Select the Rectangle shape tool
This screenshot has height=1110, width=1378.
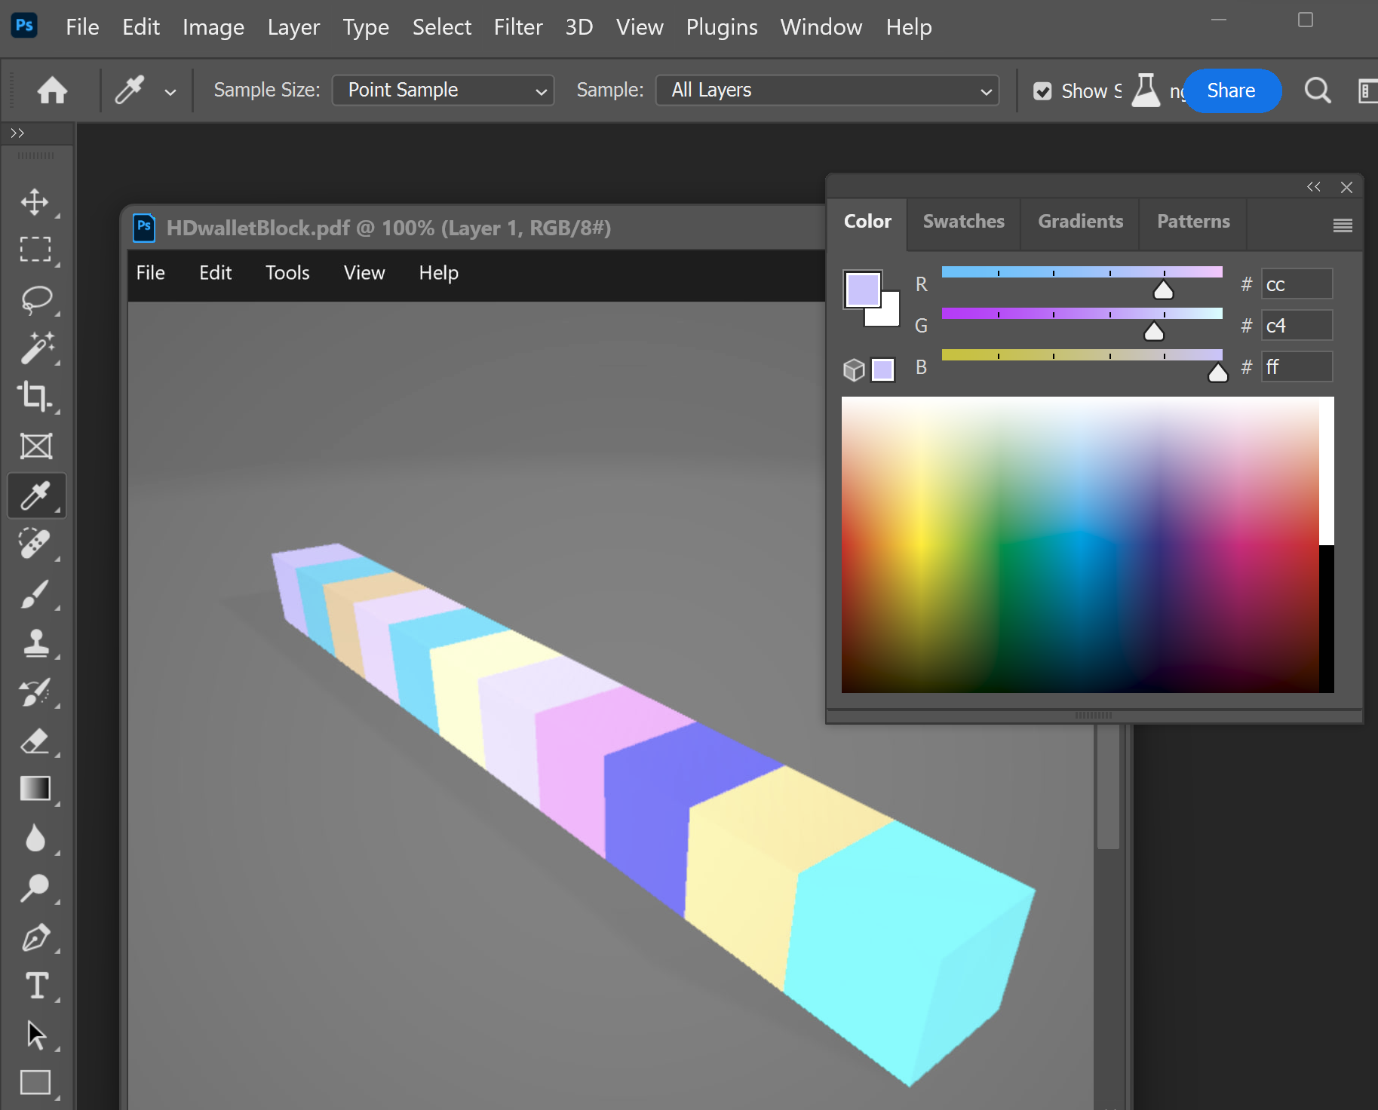click(x=35, y=1082)
